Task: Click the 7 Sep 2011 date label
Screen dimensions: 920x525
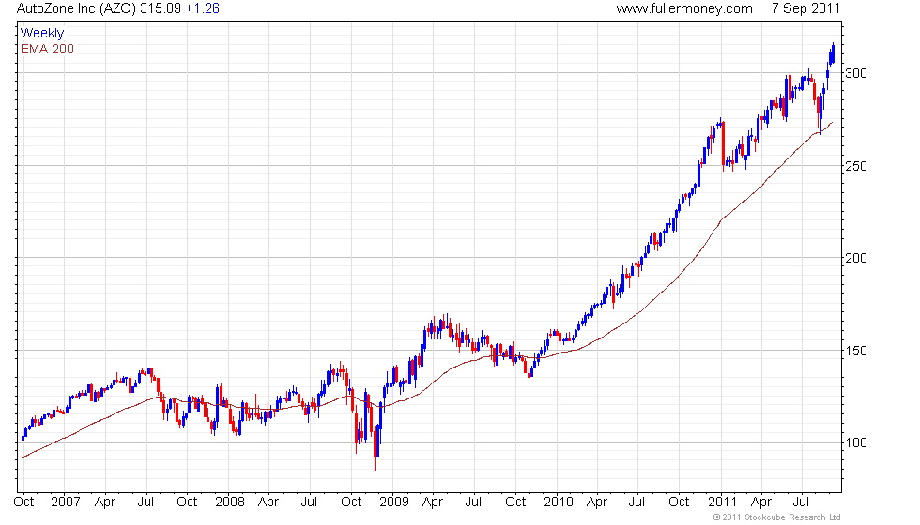Action: [805, 8]
